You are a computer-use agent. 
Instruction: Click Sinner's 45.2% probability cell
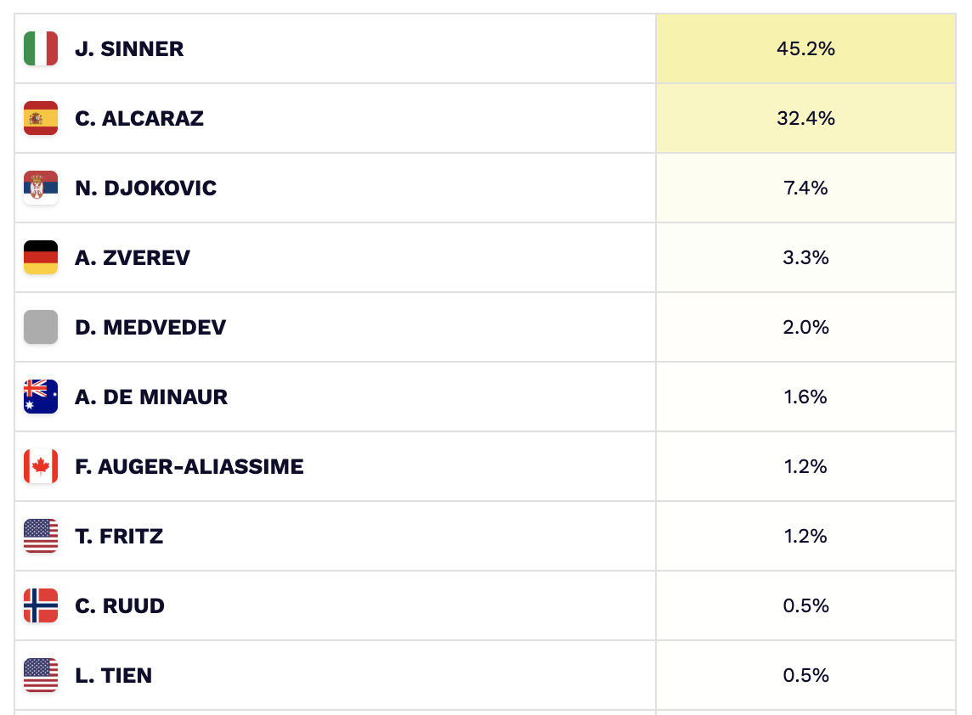pos(805,48)
